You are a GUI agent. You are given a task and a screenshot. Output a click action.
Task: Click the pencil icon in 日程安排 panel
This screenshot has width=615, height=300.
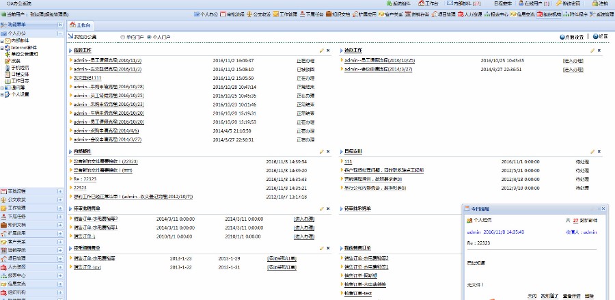[x=592, y=152]
